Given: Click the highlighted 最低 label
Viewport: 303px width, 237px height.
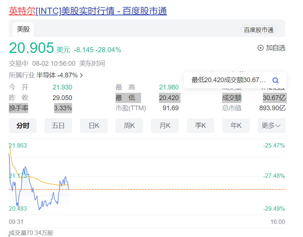Looking at the screenshot, I should click(x=125, y=98).
